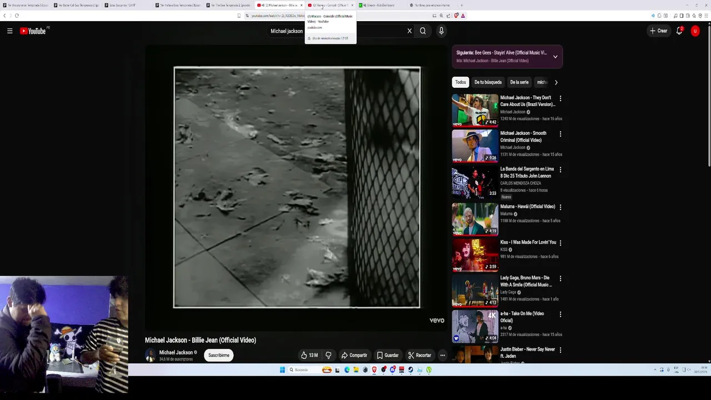The height and width of the screenshot is (400, 711).
Task: Open options for La Banda del Sargento video
Action: coord(560,169)
